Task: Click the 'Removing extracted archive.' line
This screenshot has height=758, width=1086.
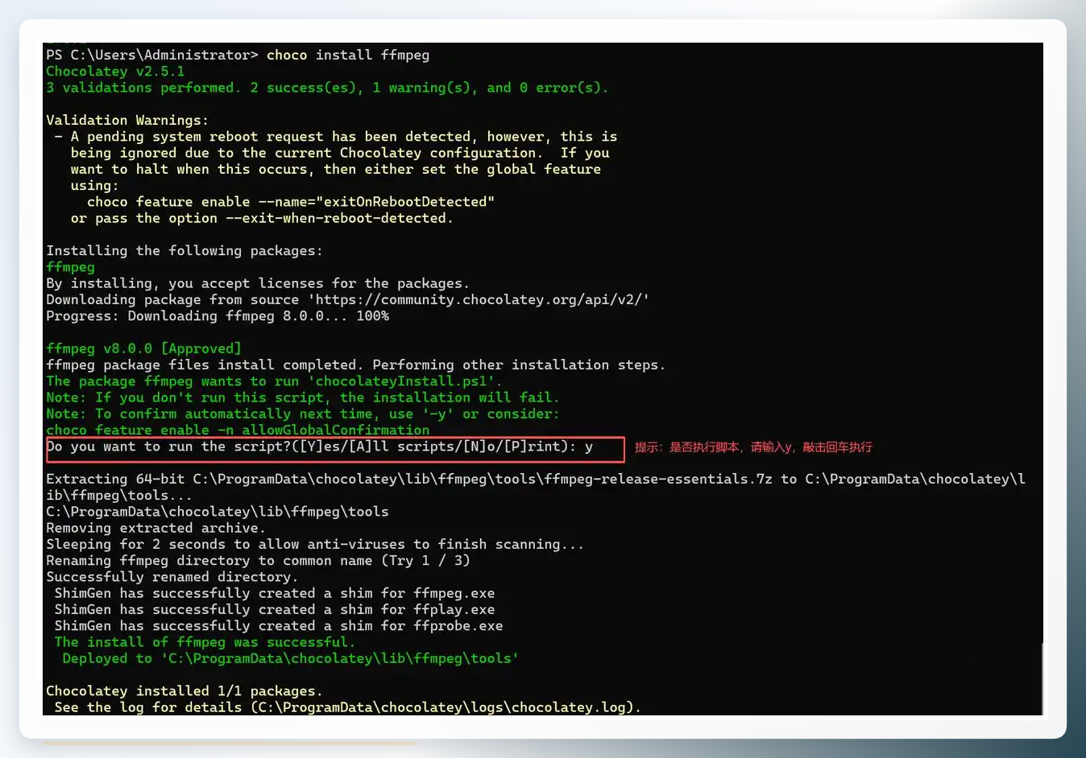Action: 155,529
